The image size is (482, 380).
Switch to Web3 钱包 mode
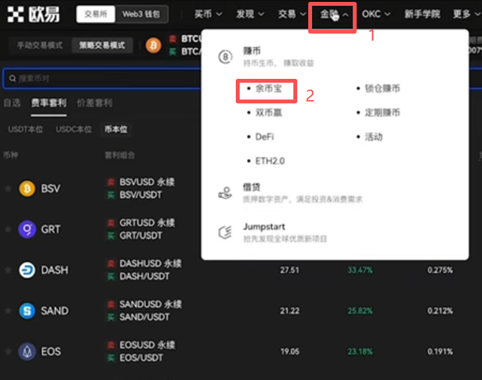coord(141,14)
